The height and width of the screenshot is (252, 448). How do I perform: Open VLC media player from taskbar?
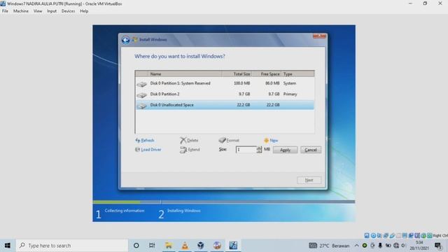[x=185, y=246]
